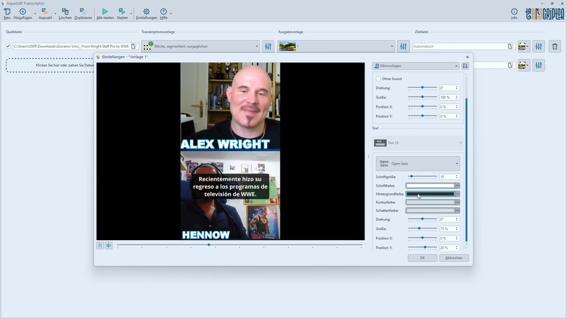This screenshot has height=319, width=567.
Task: Click the Hinzufügen plus icon
Action: tap(23, 12)
